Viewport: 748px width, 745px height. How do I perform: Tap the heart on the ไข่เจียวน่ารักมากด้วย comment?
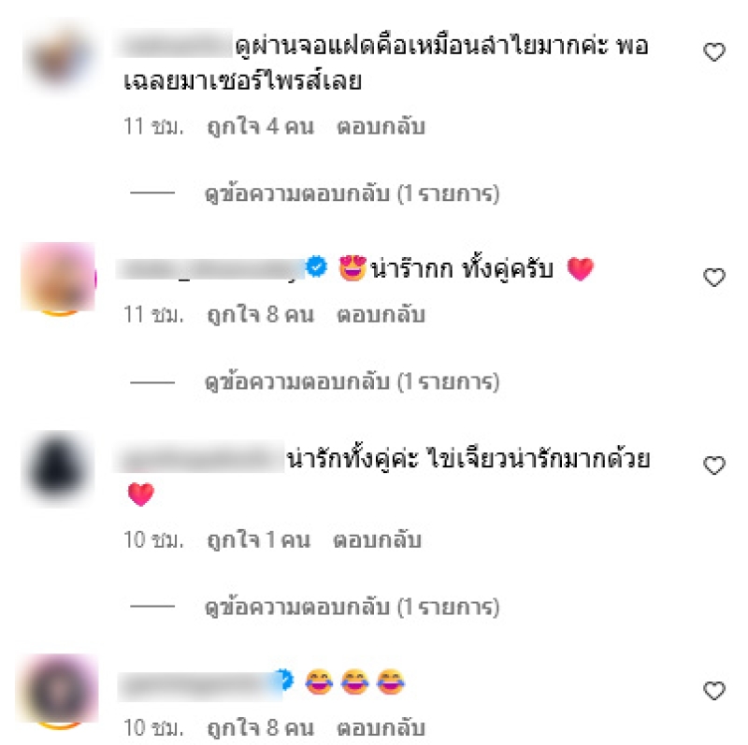point(714,465)
